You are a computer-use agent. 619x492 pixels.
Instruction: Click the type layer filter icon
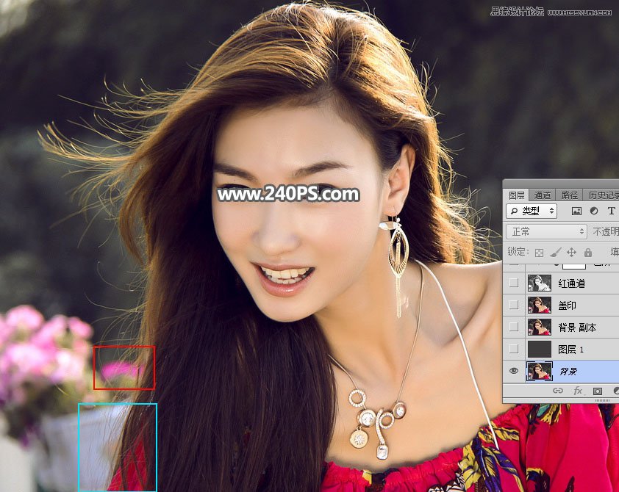611,211
